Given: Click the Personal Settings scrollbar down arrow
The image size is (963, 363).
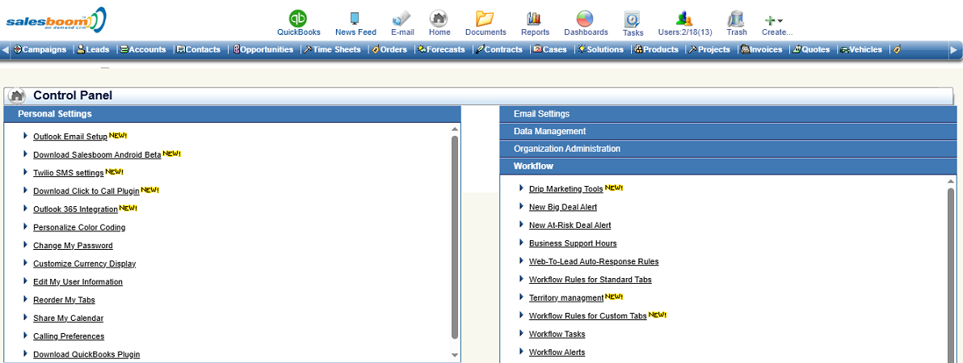Looking at the screenshot, I should [x=455, y=355].
